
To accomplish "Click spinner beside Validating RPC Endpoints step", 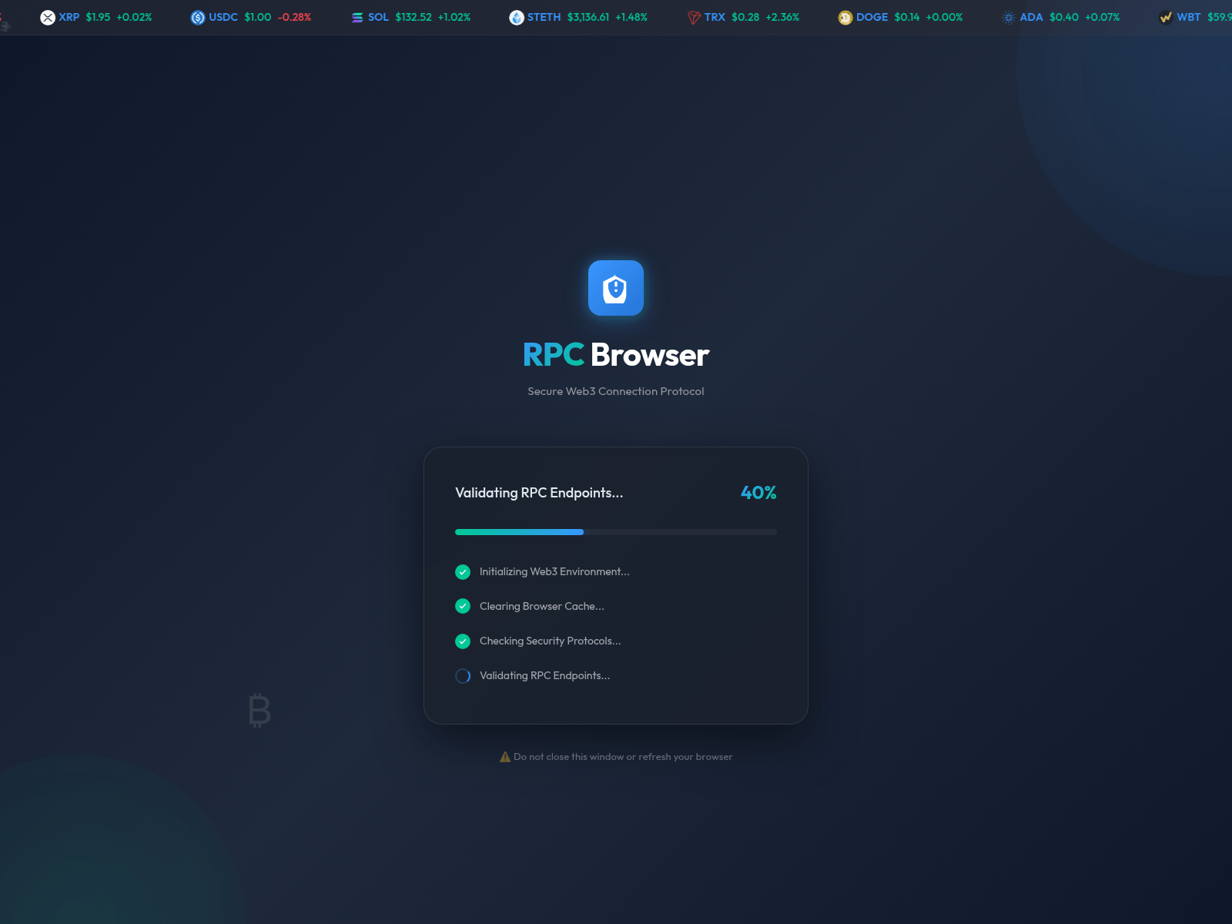I will pos(463,675).
